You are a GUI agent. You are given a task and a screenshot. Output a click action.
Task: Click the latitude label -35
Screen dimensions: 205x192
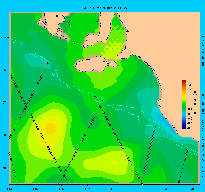(x=4, y=37)
